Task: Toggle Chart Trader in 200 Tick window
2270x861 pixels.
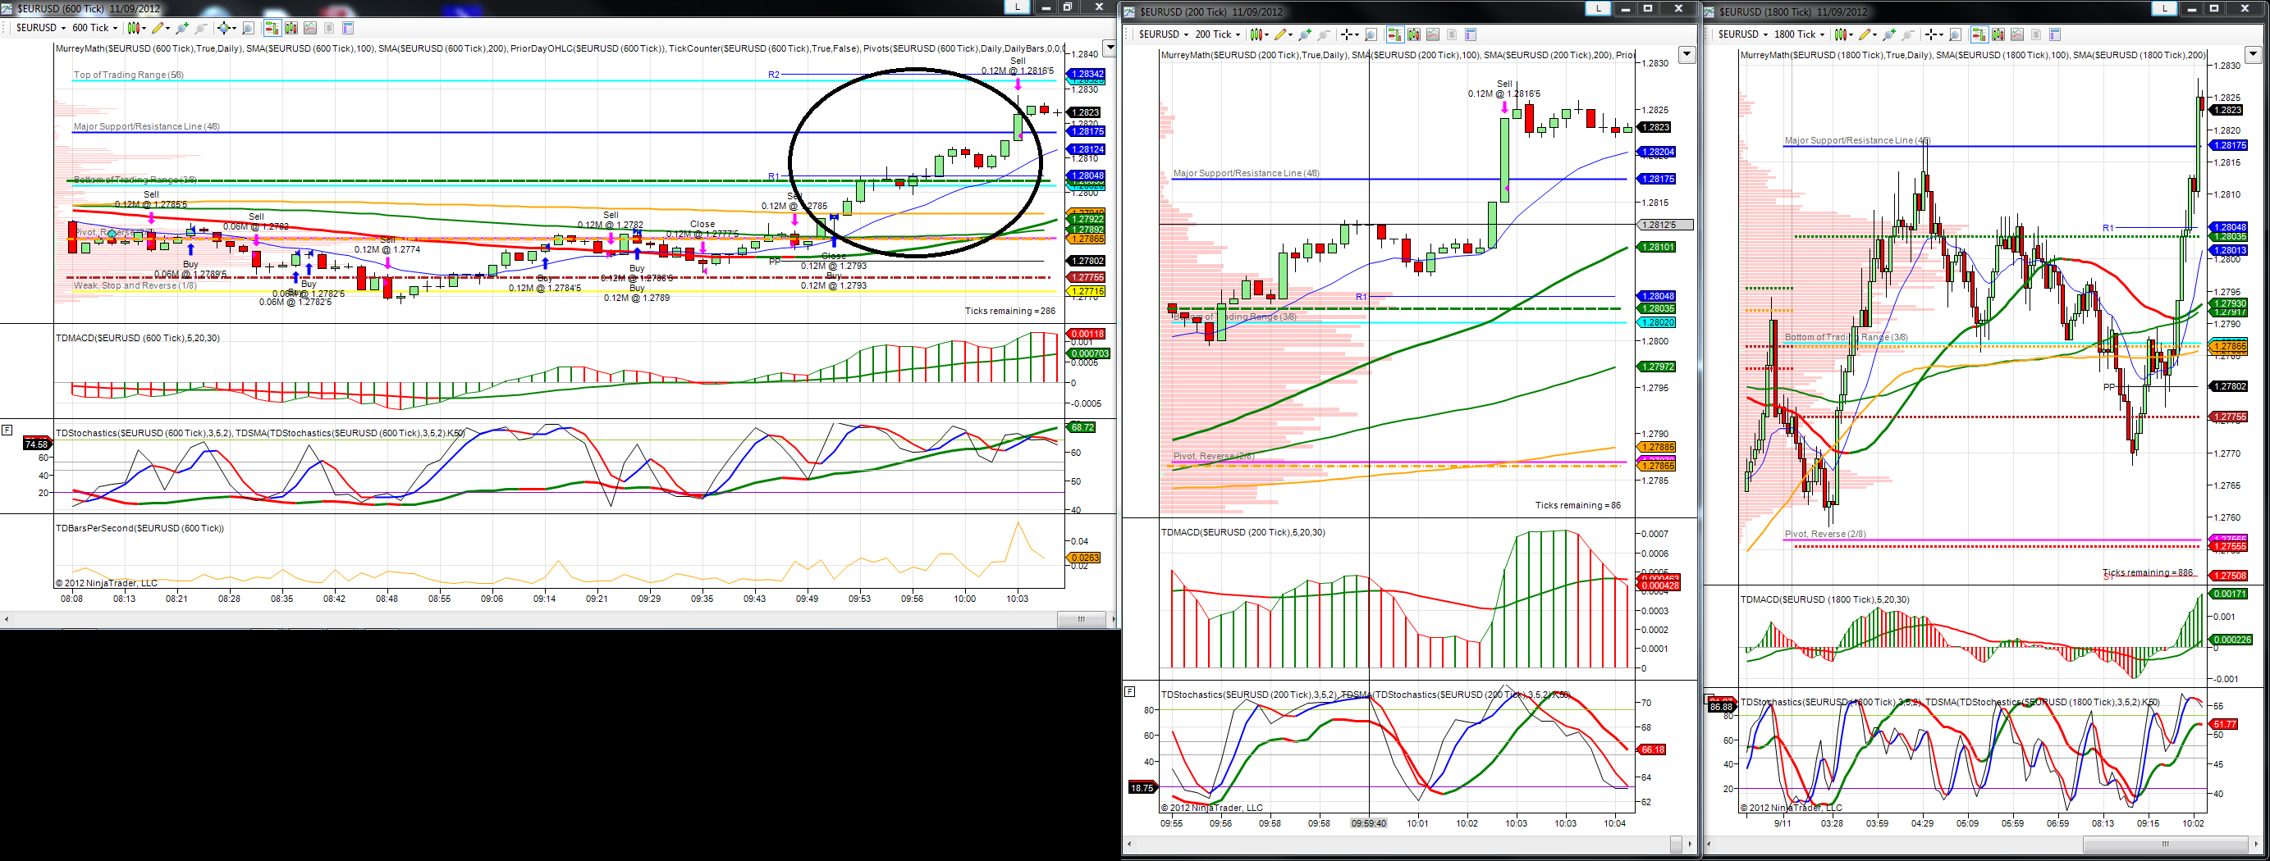Action: point(1396,34)
